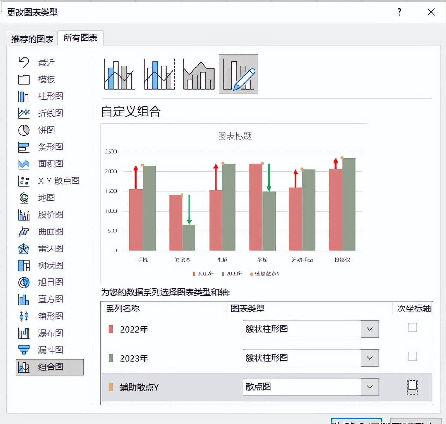
Task: Switch to the 推荐的图表 tab
Action: [32, 39]
